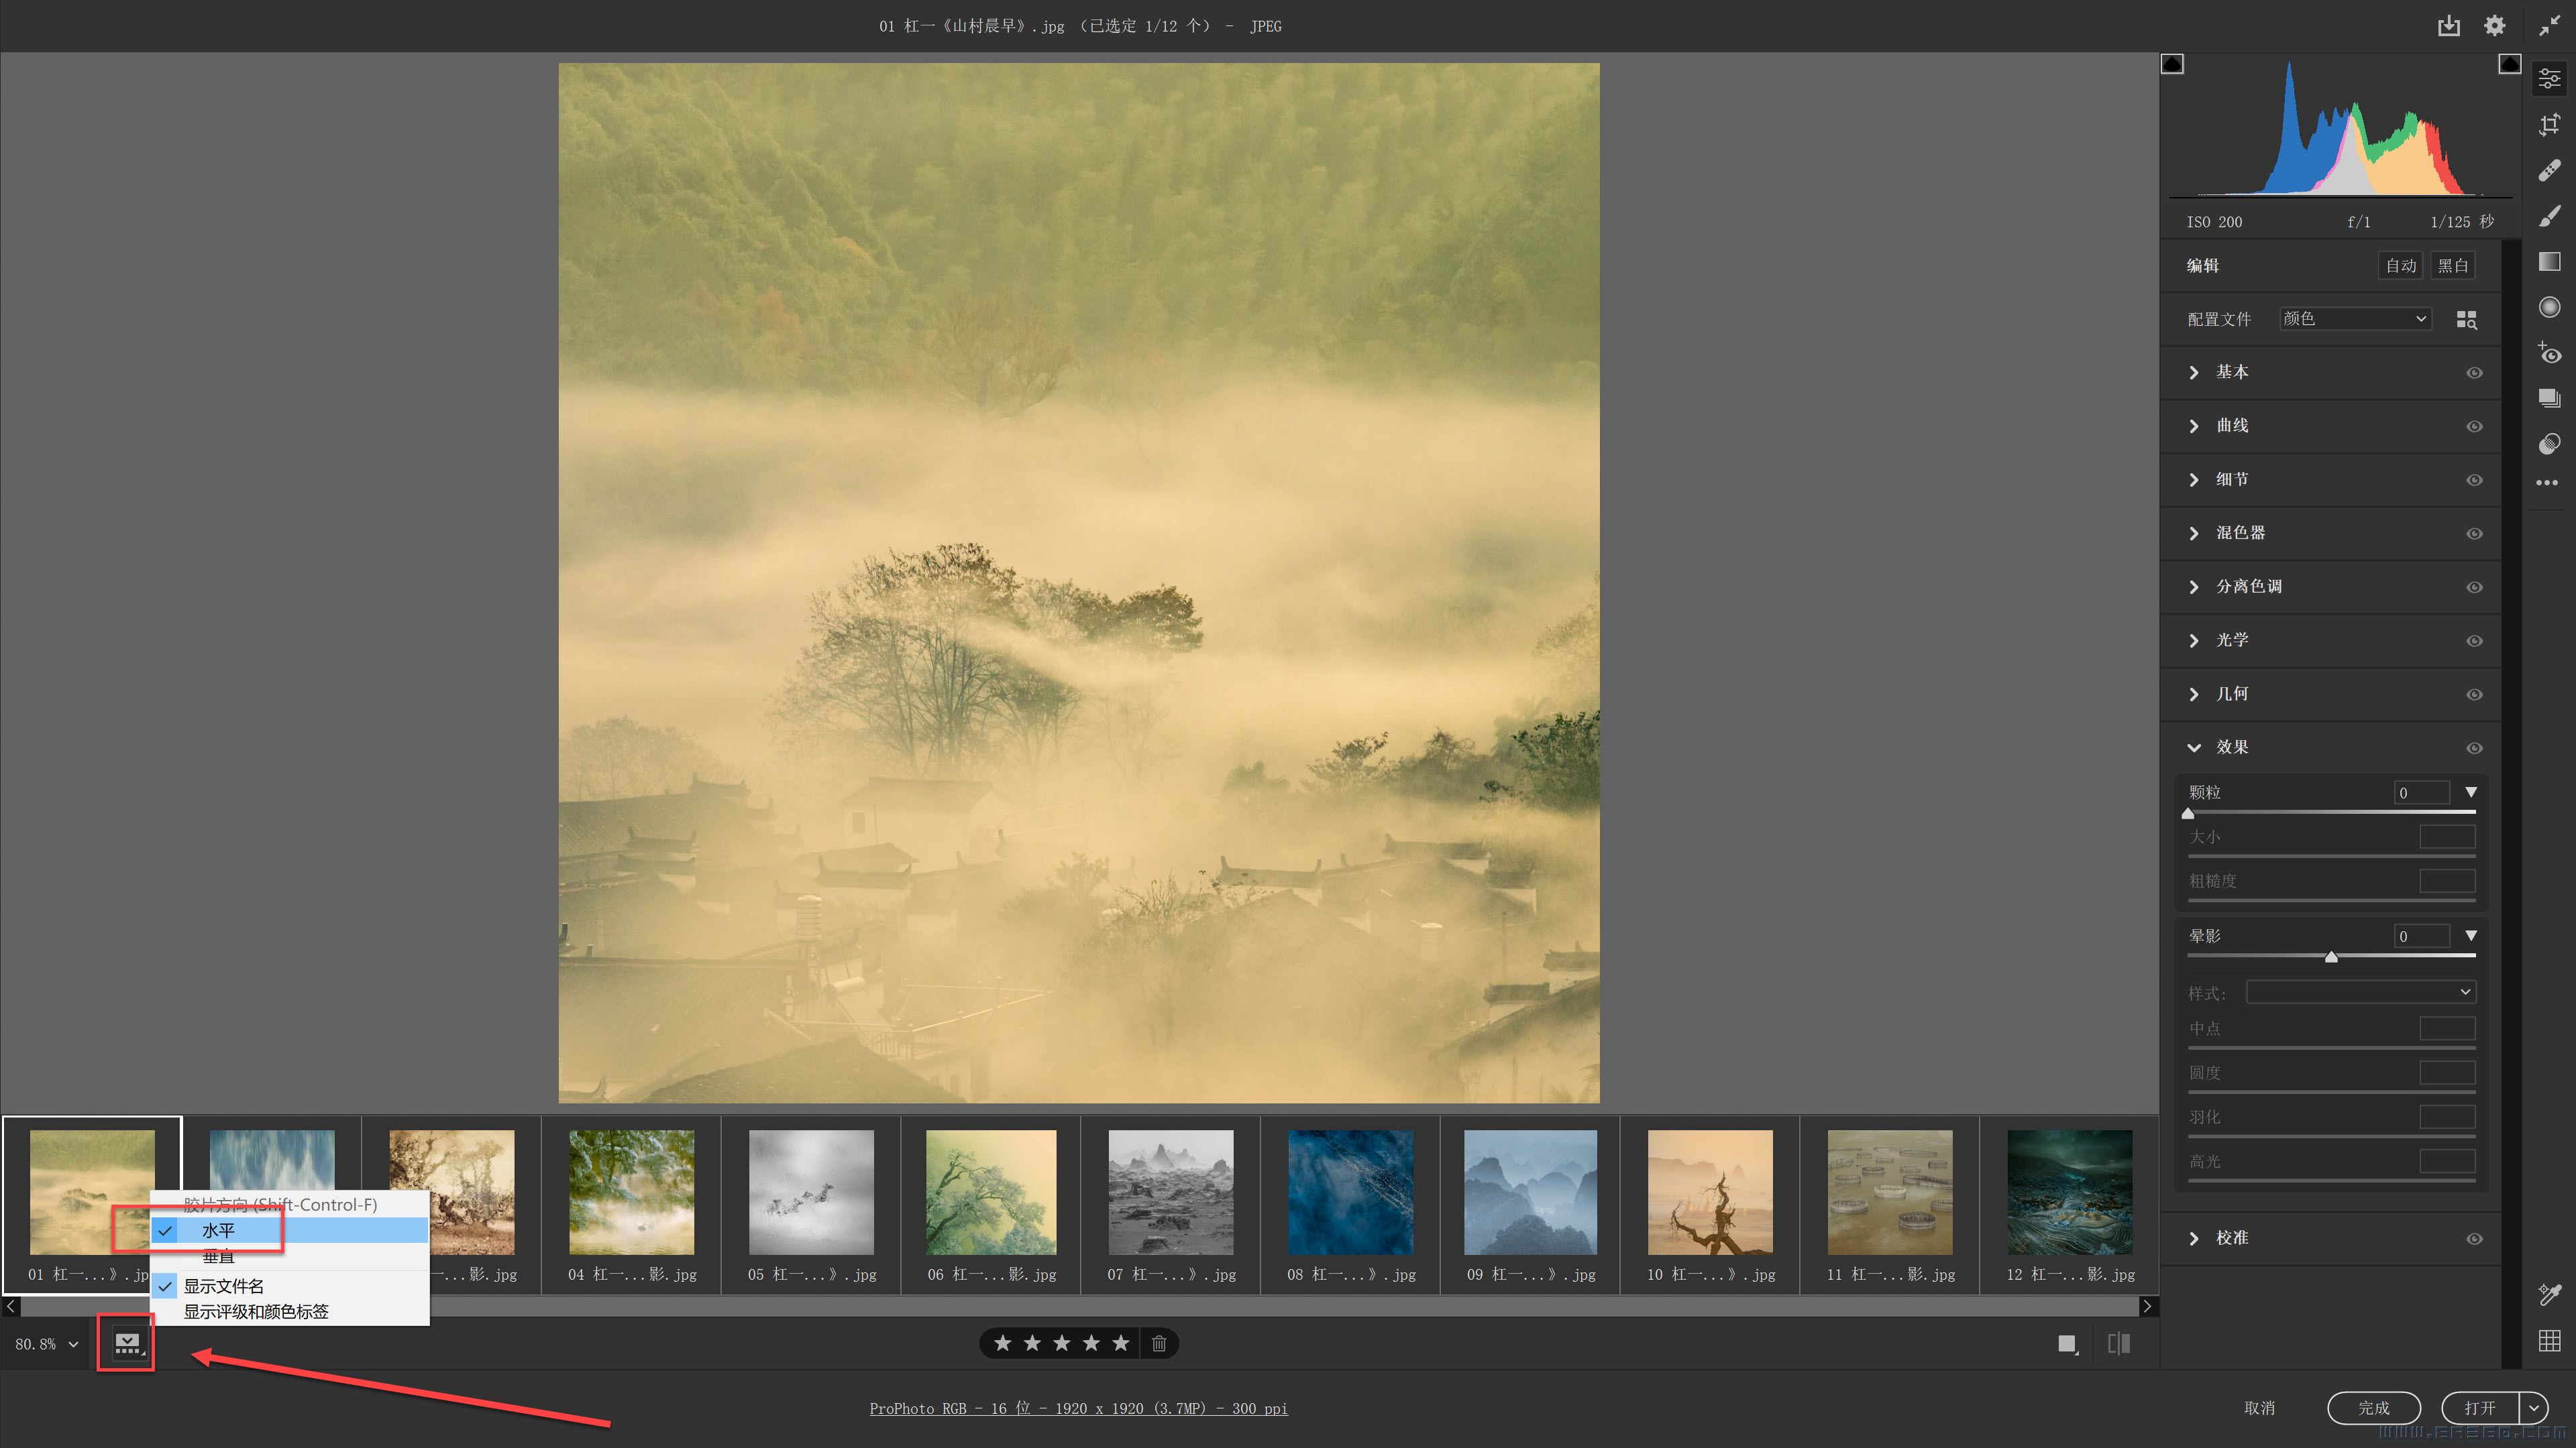Image resolution: width=2576 pixels, height=1448 pixels.
Task: Toggle 显示文件名 checked option
Action: (x=224, y=1286)
